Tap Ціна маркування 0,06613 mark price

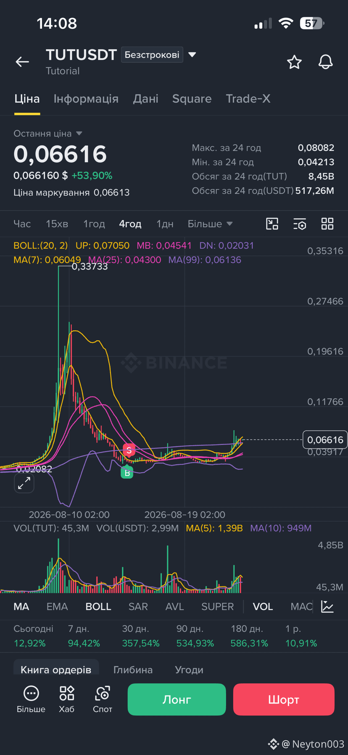pos(71,193)
